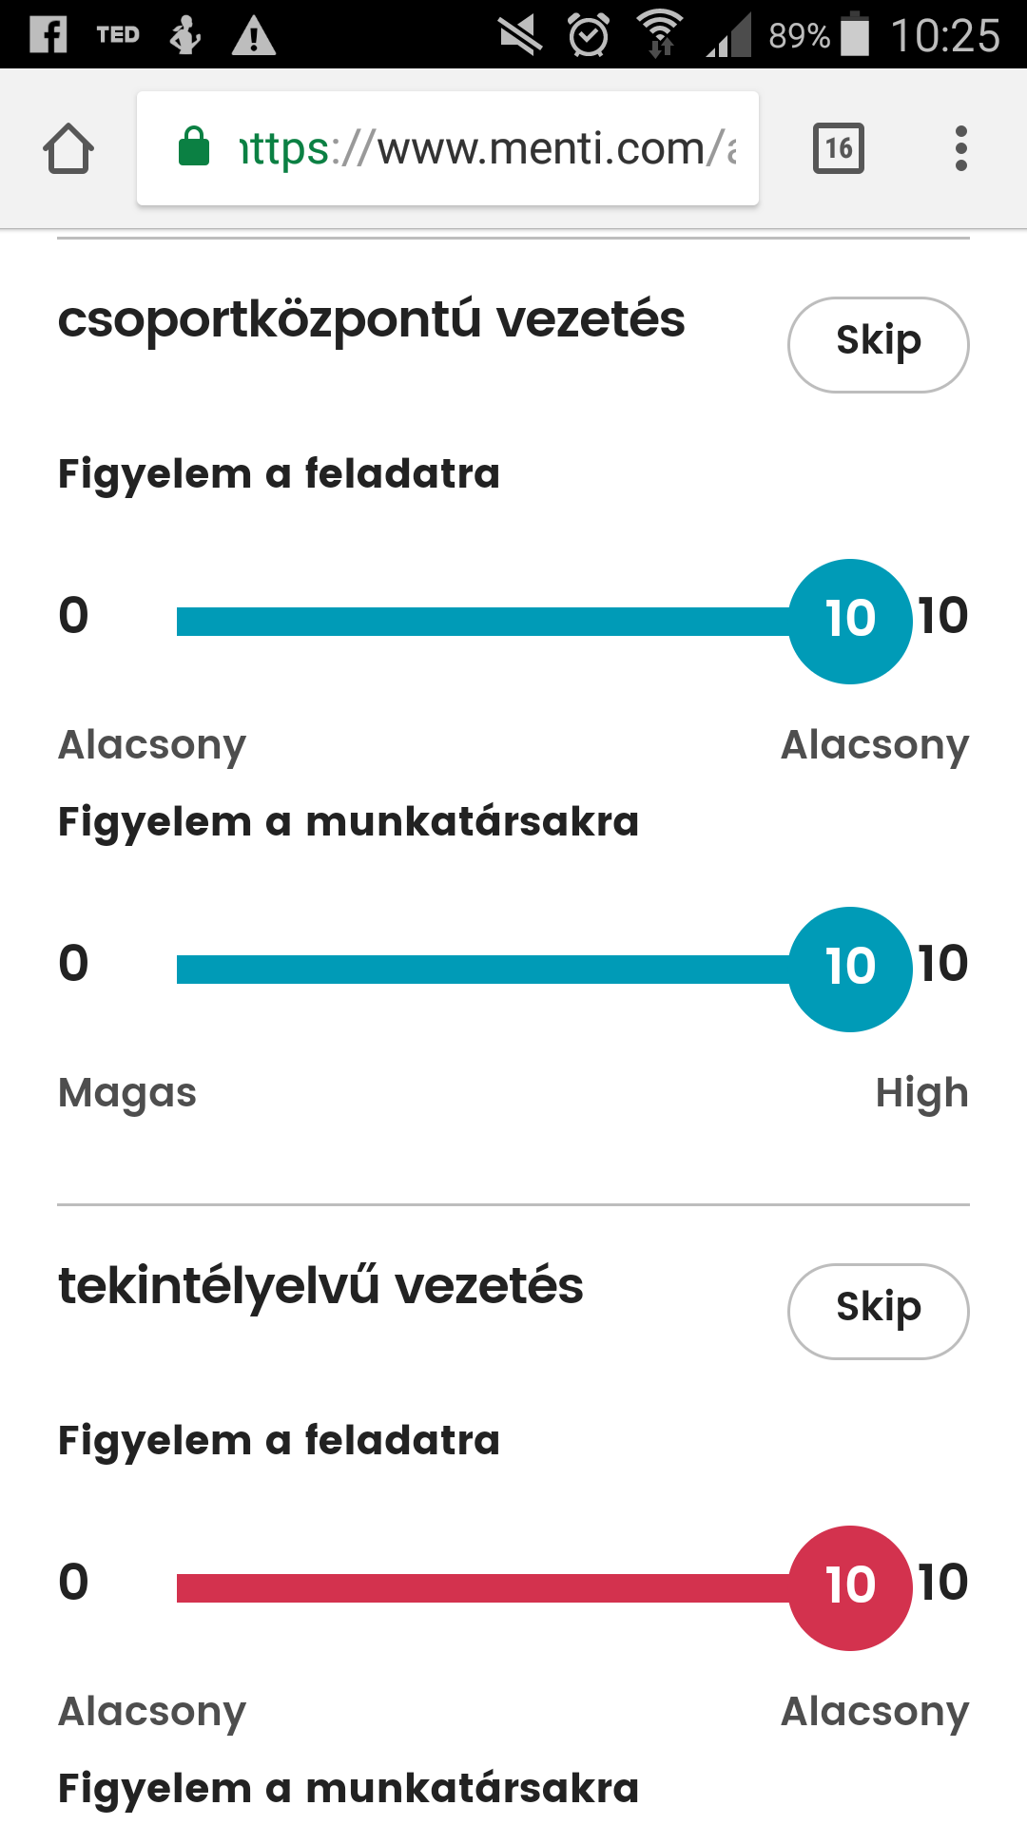Tap the warning triangle notification icon

pyautogui.click(x=254, y=36)
